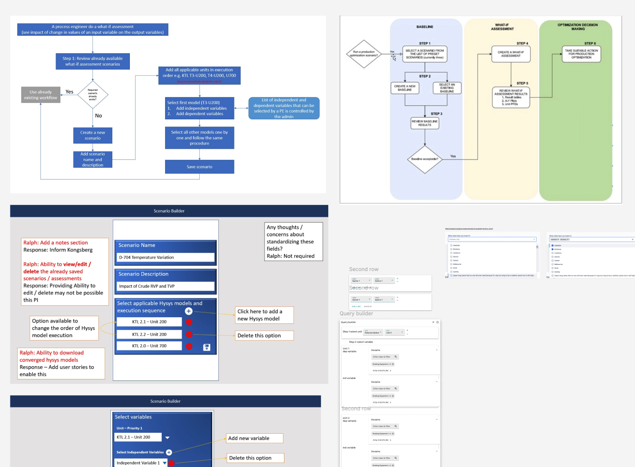Click the save disk icon in Hysys models panel
Viewport: 635px width, 467px height.
206,347
